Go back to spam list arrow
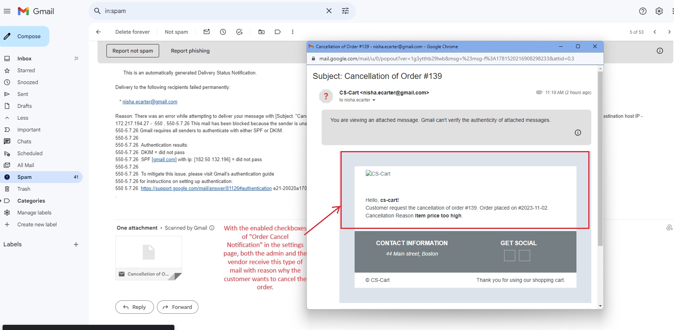The width and height of the screenshot is (674, 330). [98, 32]
